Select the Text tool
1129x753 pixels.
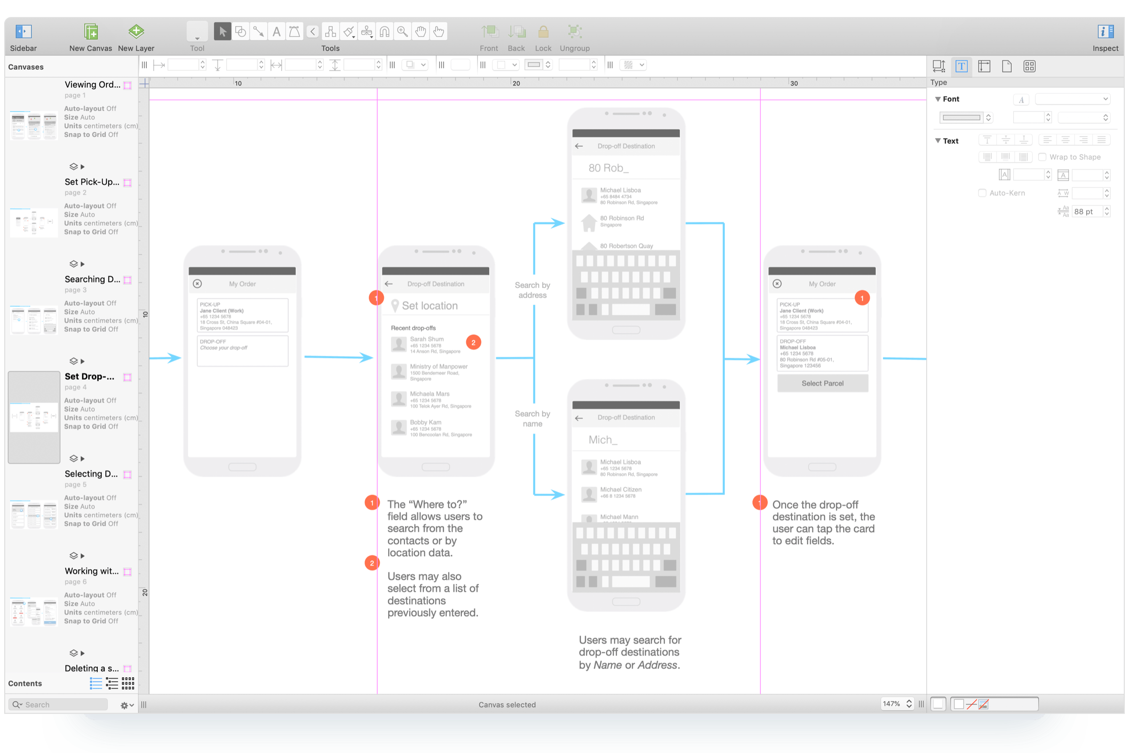coord(277,32)
